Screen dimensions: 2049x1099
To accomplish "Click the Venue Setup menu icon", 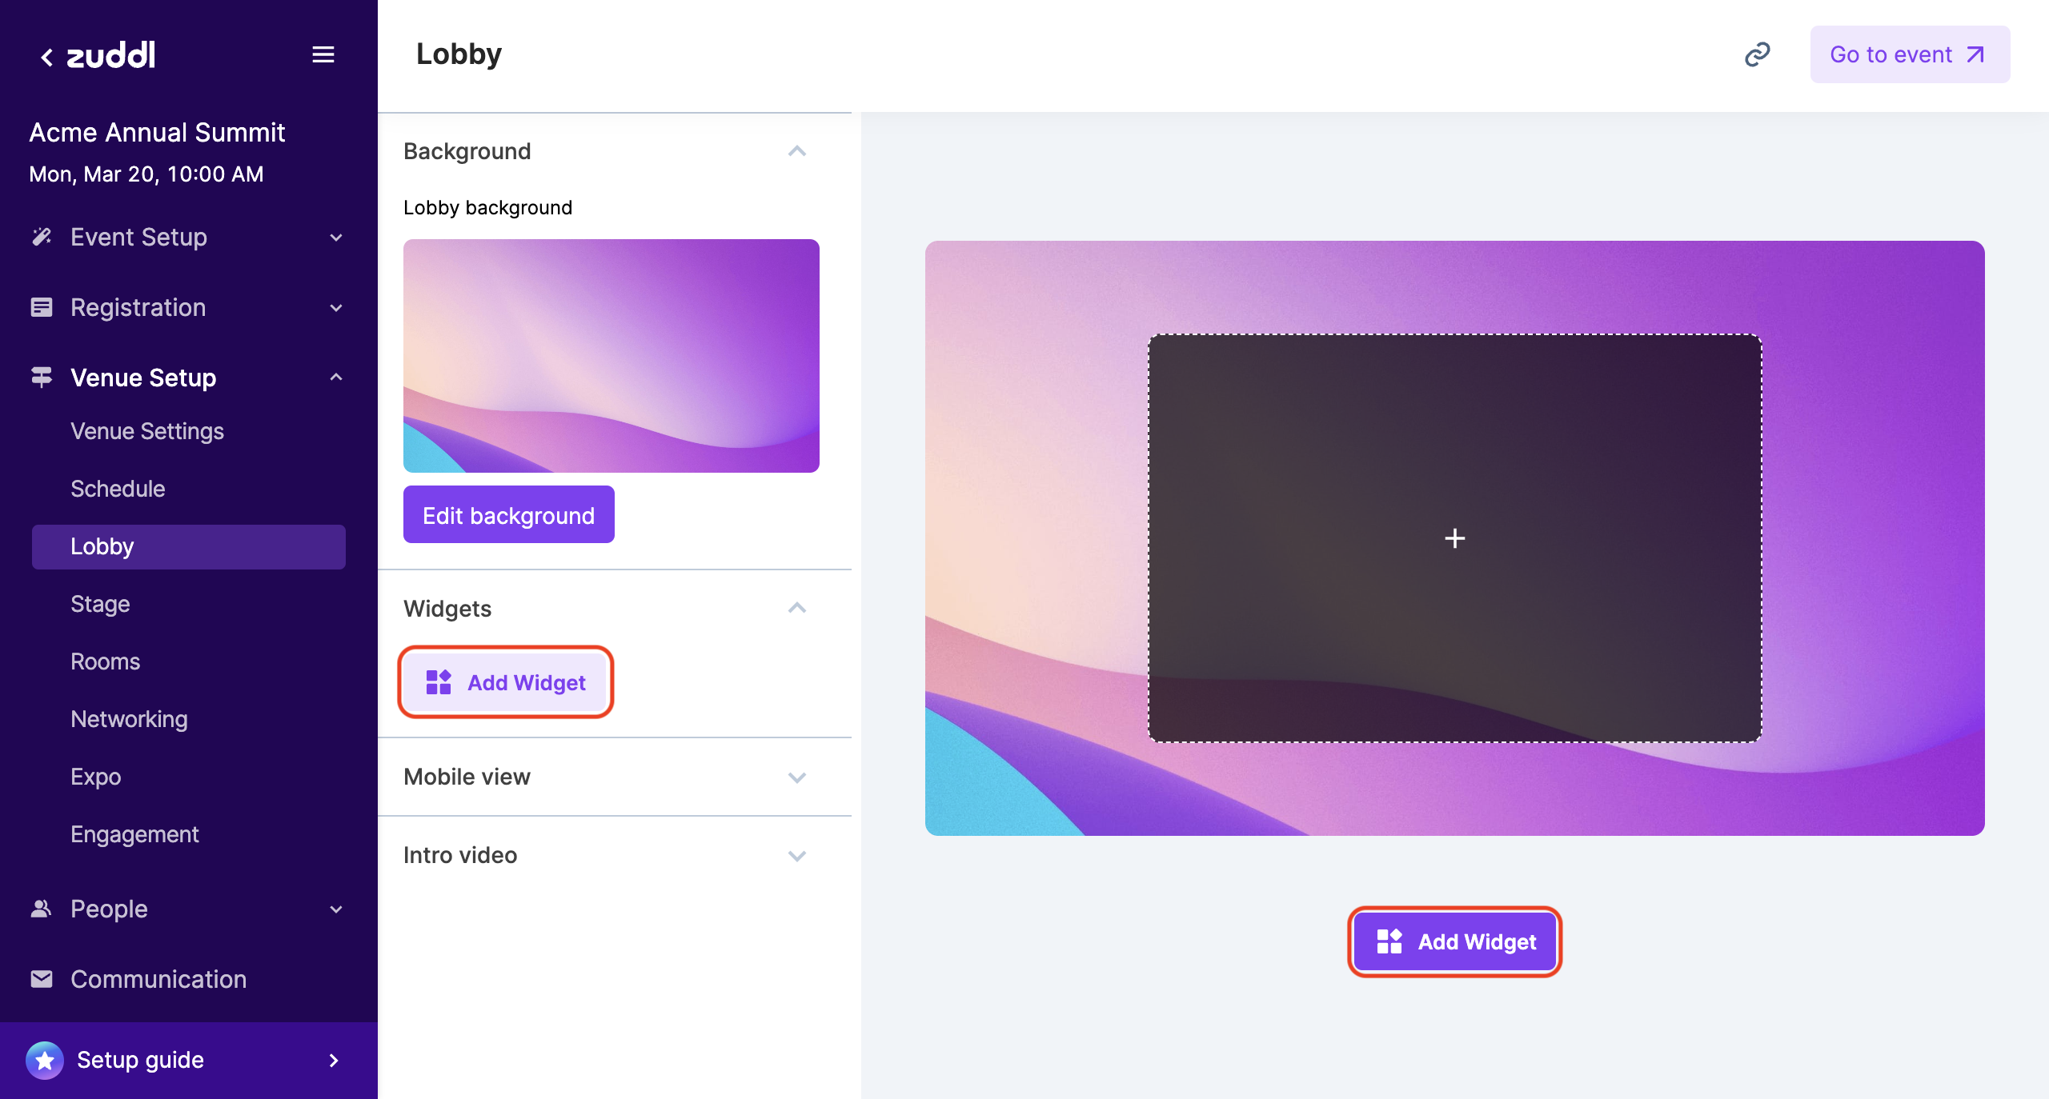I will click(x=41, y=378).
